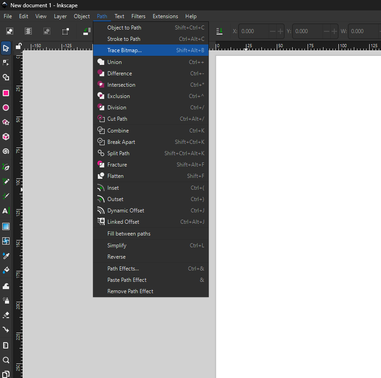Select the Ellipse circle tool
Viewport: 381px width, 378px height.
click(6, 108)
